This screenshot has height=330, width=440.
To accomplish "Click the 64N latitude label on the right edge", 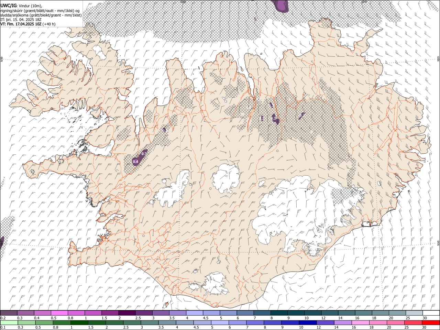I will 438,243.
